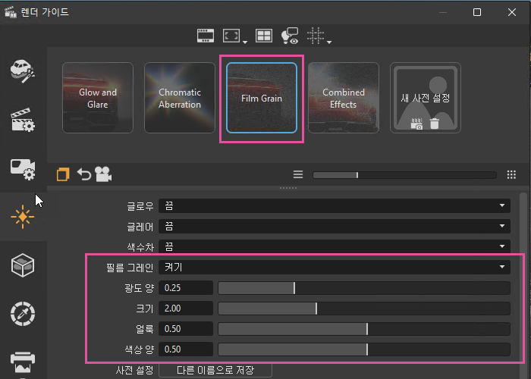Click the 렌더 가이드 title bar app icon
The height and width of the screenshot is (379, 531).
point(11,12)
